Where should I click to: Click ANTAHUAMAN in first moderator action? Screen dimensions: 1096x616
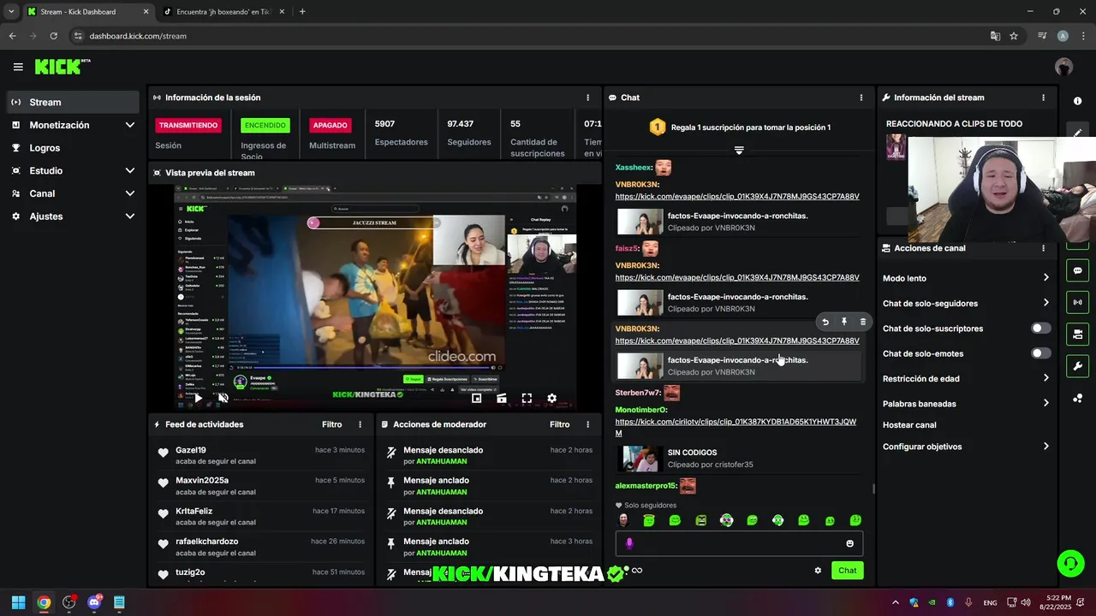pos(441,461)
